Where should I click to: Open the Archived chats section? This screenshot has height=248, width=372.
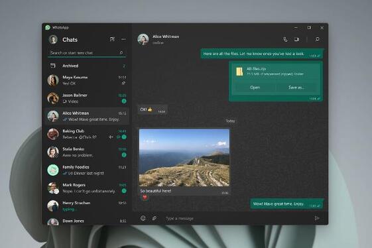pos(87,66)
